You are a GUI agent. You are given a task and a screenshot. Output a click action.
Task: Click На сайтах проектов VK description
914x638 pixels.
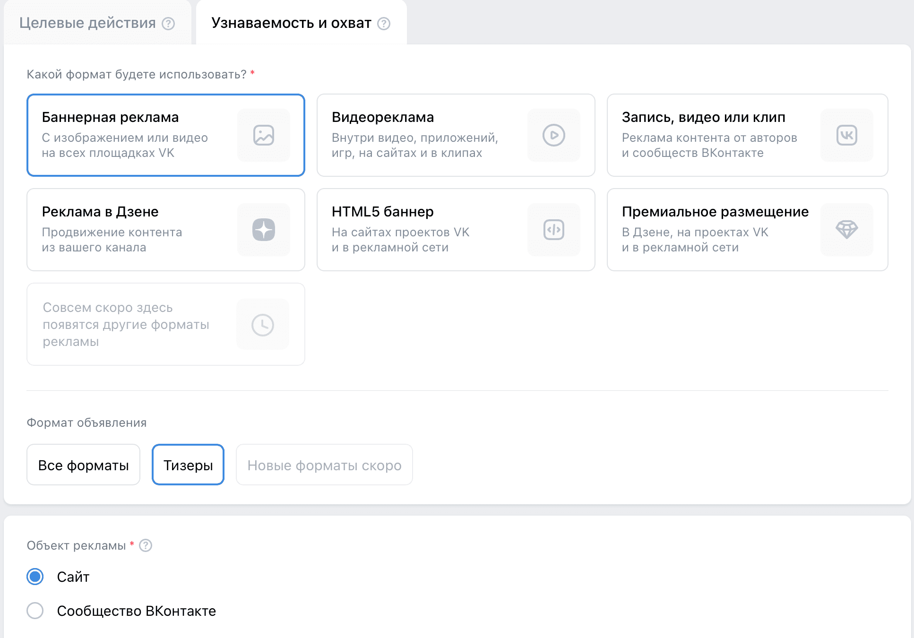[x=401, y=240]
